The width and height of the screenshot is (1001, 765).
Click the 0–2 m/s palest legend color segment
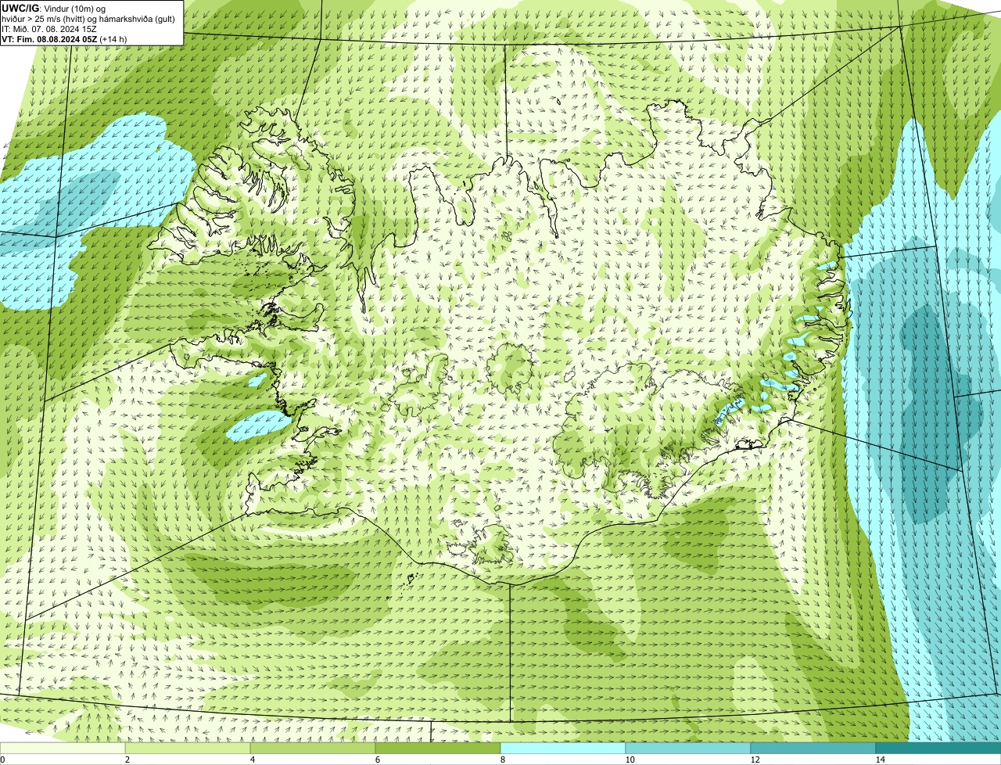(63, 748)
